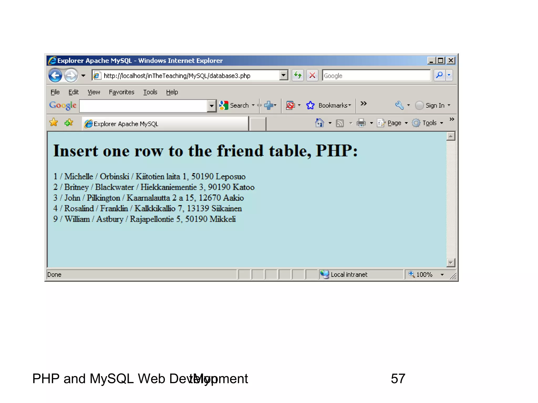Focus the Google toolbar search field

pos(143,106)
